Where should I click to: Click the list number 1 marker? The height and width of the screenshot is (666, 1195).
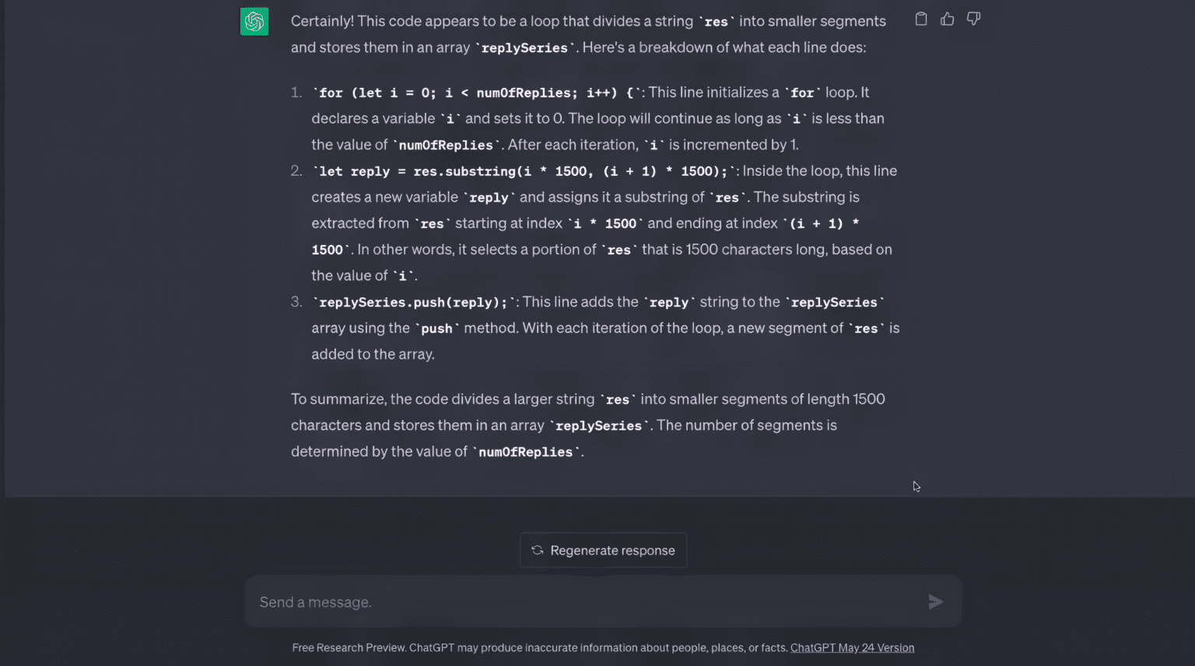(296, 93)
